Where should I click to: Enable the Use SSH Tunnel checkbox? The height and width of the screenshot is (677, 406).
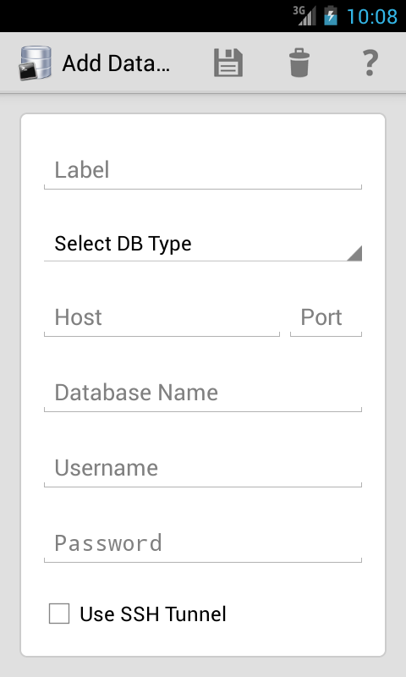pos(59,614)
